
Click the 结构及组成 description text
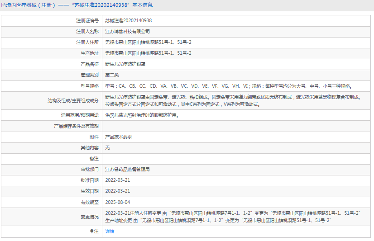click(233, 100)
